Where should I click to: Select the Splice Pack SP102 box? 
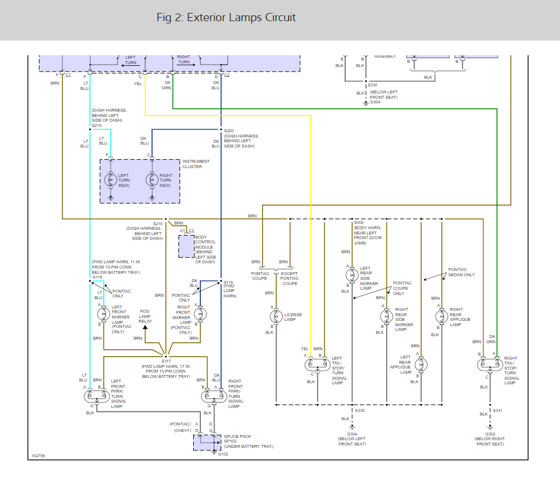point(207,443)
